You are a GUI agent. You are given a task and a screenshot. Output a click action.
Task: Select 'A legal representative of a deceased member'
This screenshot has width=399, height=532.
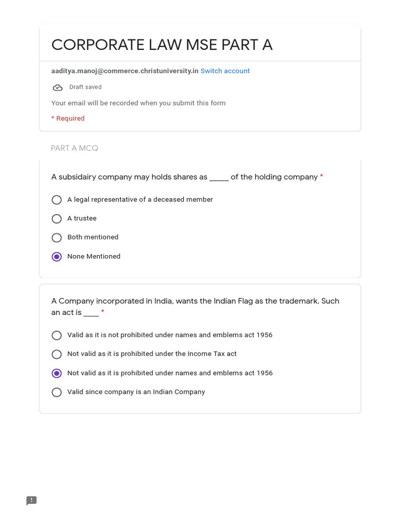pos(57,200)
